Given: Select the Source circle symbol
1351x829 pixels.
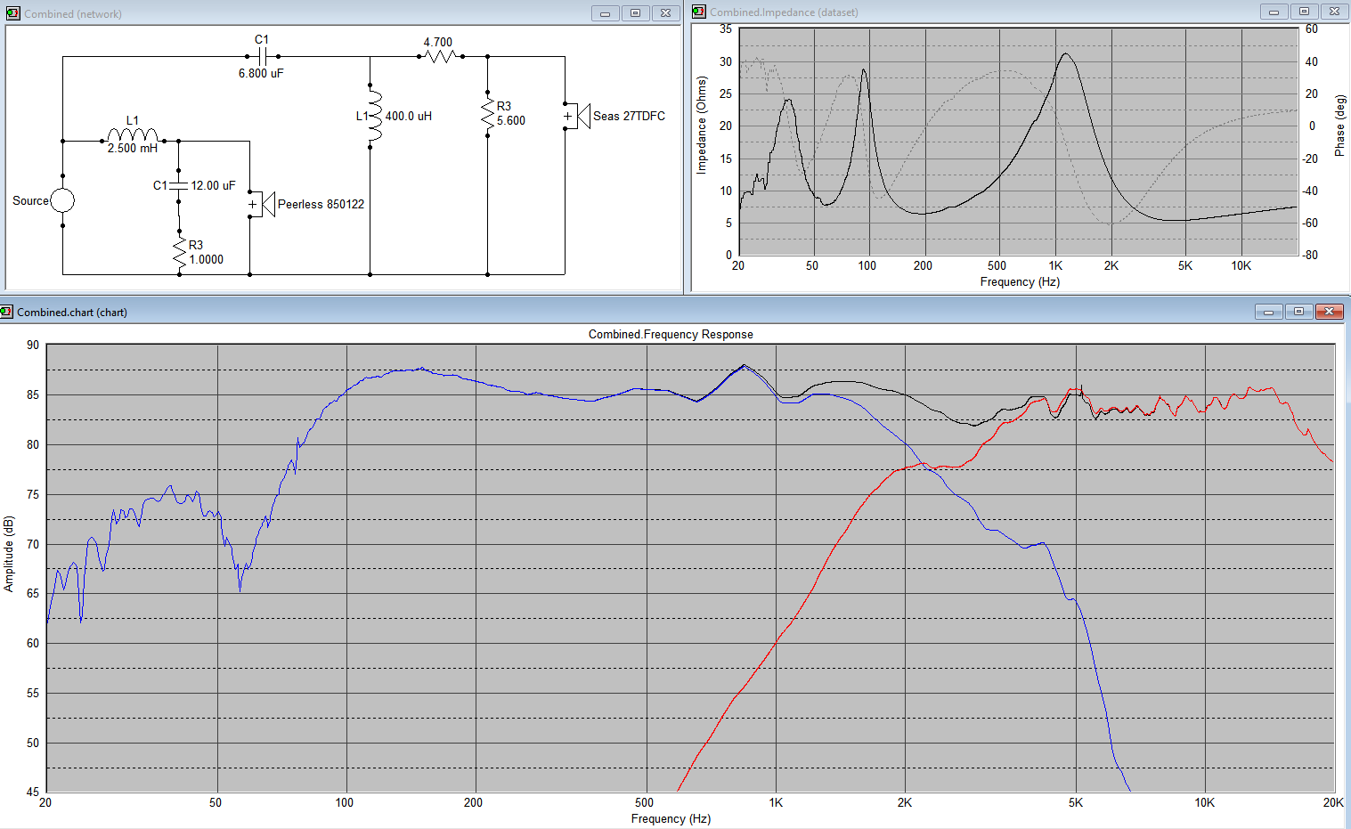Looking at the screenshot, I should coord(62,200).
